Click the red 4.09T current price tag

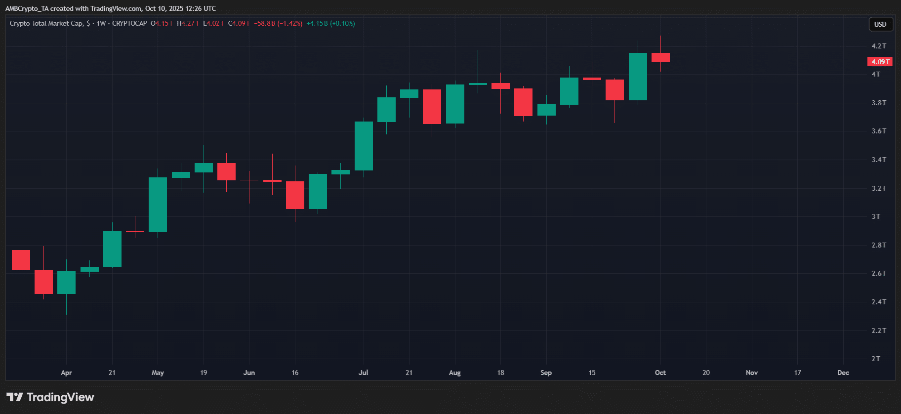(x=880, y=62)
